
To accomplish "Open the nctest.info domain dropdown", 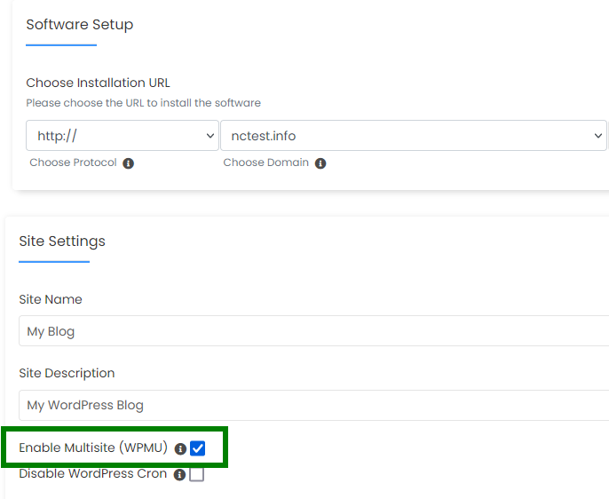I will 414,136.
